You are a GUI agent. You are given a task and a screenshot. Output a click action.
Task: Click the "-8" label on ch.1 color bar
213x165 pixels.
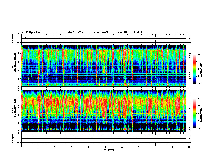[x=198, y=69]
